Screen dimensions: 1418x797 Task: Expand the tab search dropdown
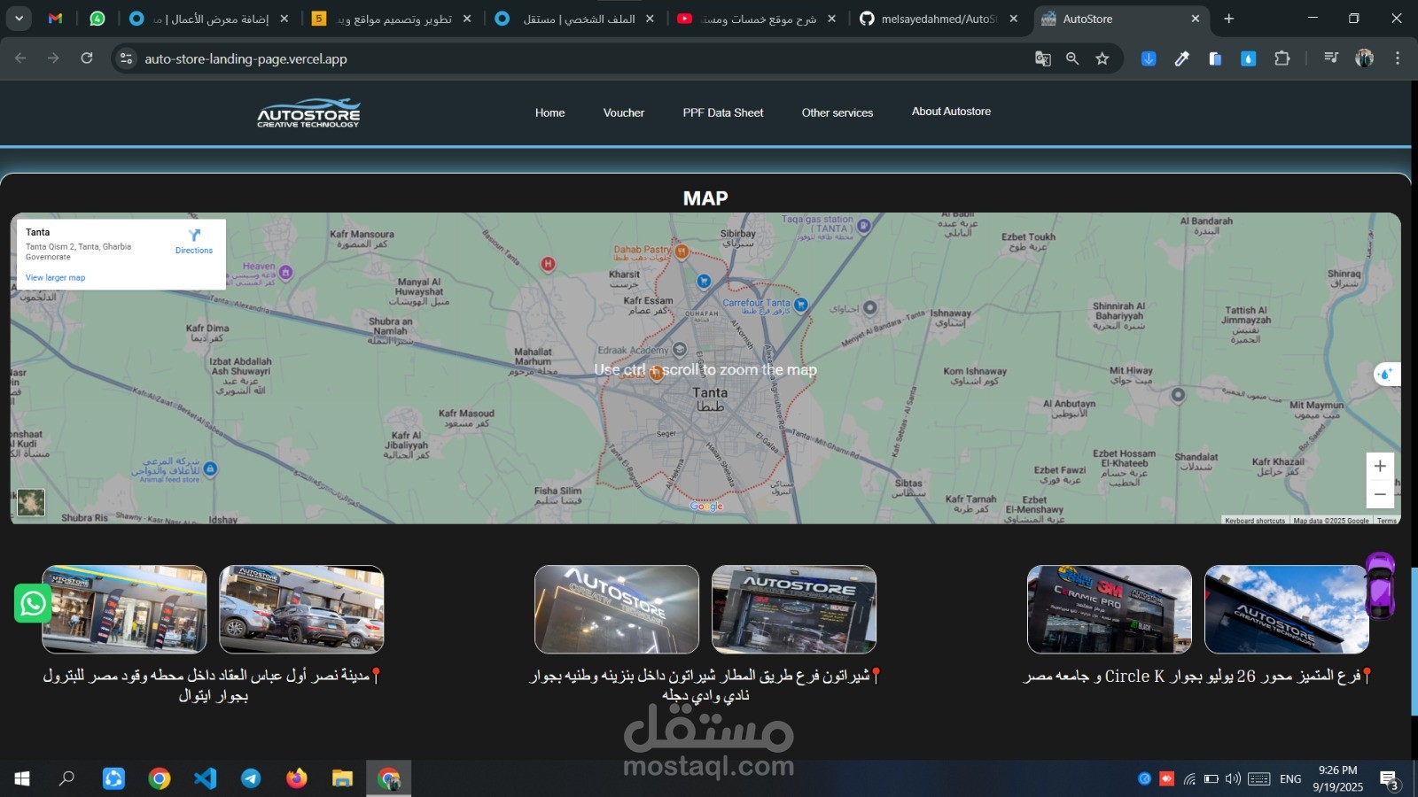tap(19, 19)
